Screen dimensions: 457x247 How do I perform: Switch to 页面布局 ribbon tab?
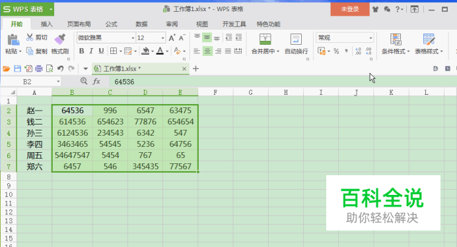coord(79,24)
